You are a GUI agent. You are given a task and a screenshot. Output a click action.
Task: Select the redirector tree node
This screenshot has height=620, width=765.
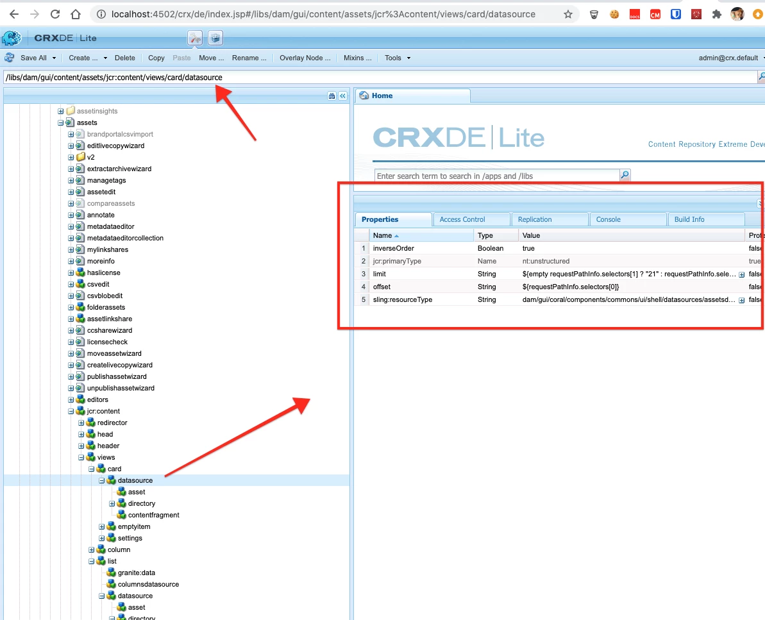coord(112,423)
